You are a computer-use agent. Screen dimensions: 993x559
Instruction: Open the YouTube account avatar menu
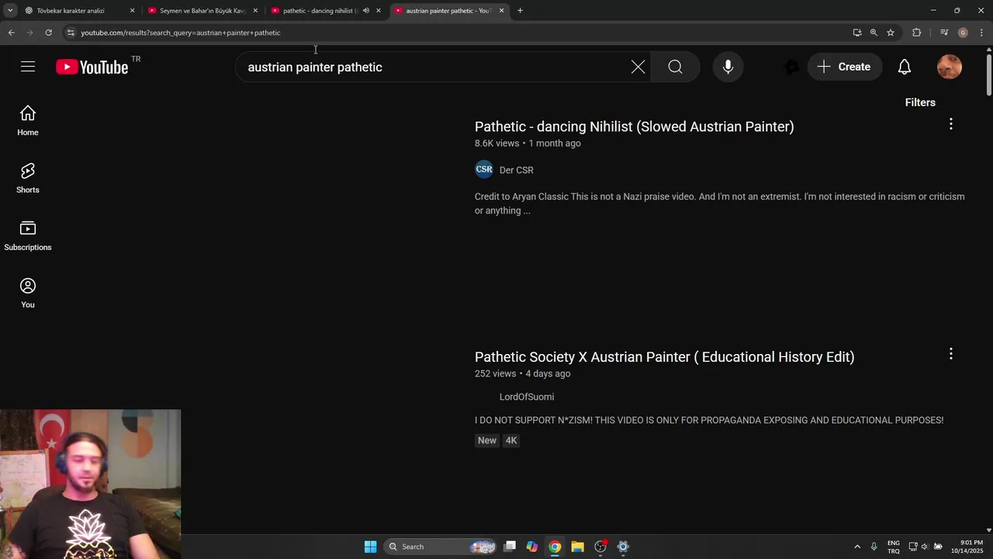950,67
